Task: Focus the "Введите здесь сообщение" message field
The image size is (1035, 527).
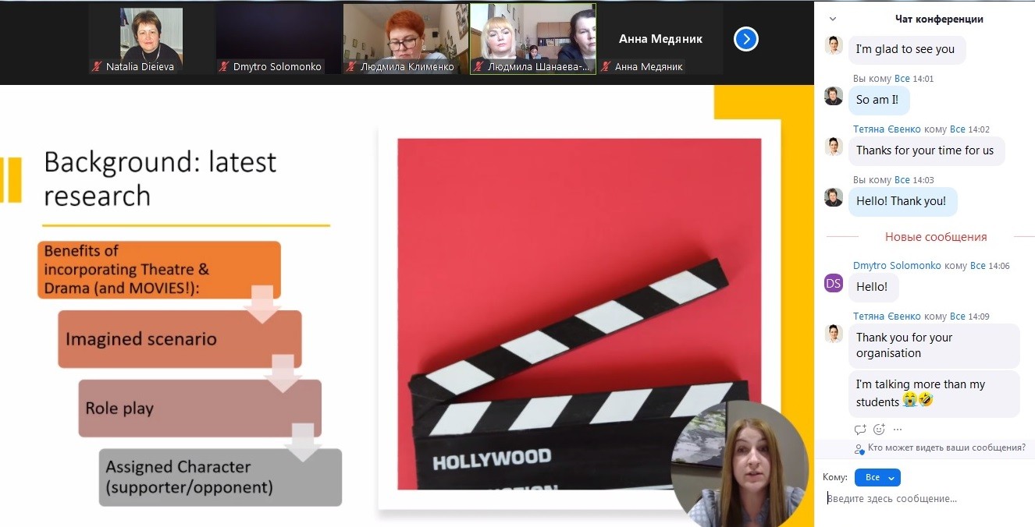Action: point(925,499)
